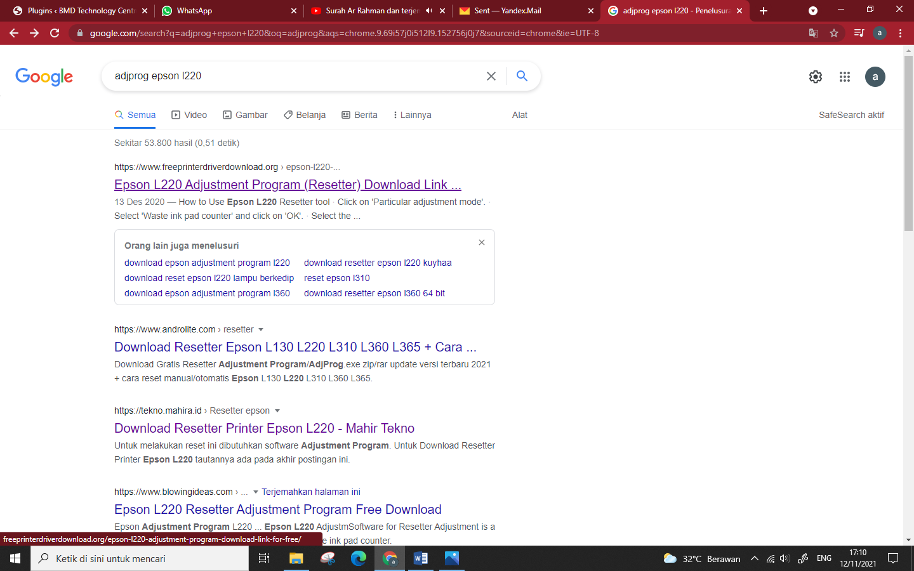Switch to Belanja results
The height and width of the screenshot is (571, 914).
[305, 115]
